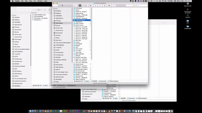The image size is (202, 113).
Task: Open AirDrop in front window sidebar
Action: coord(57,35)
